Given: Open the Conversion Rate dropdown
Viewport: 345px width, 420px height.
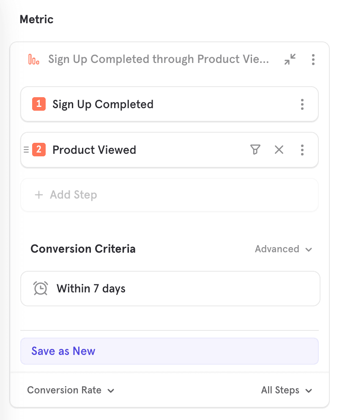Looking at the screenshot, I should point(71,390).
